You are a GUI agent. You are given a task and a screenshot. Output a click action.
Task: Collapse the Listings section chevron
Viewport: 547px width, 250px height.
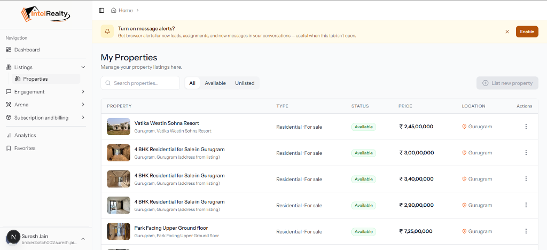pos(83,67)
